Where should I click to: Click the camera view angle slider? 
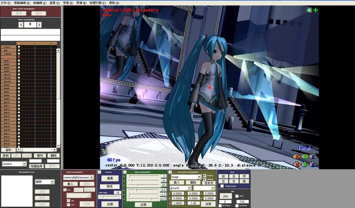click(110, 197)
